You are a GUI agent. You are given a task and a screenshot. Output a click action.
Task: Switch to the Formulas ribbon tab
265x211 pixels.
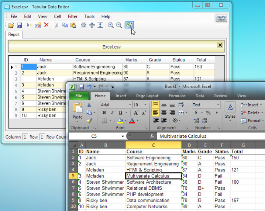(x=177, y=96)
